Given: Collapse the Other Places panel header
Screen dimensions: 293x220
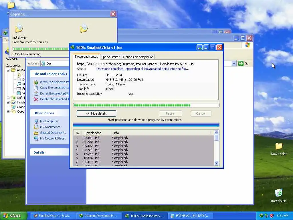Looking at the screenshot, I should coord(49,113).
